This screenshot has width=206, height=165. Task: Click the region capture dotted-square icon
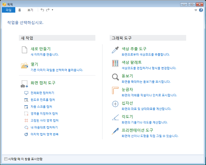pyautogui.click(x=26, y=114)
